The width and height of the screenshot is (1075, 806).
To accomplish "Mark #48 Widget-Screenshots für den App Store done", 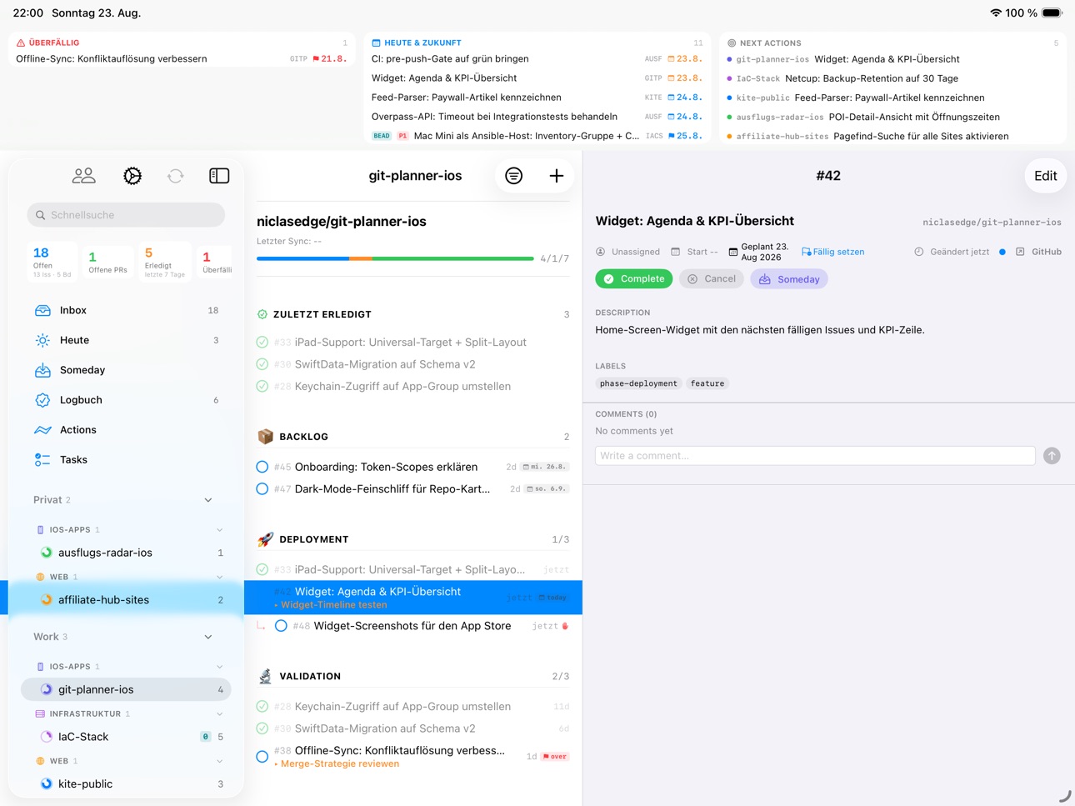I will (281, 626).
